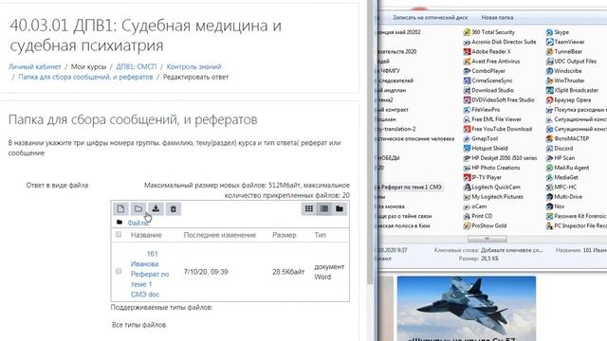This screenshot has width=607, height=341.
Task: Select MPC-HC shortcut
Action: (x=561, y=187)
